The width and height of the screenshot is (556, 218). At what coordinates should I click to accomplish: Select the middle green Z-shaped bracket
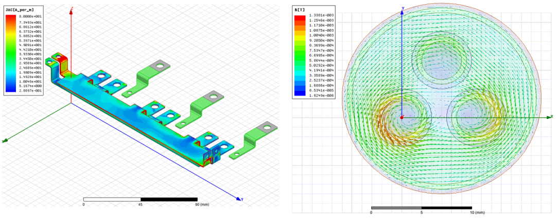(x=200, y=109)
